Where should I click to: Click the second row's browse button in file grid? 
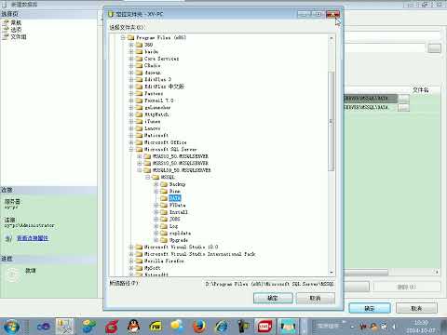point(403,108)
